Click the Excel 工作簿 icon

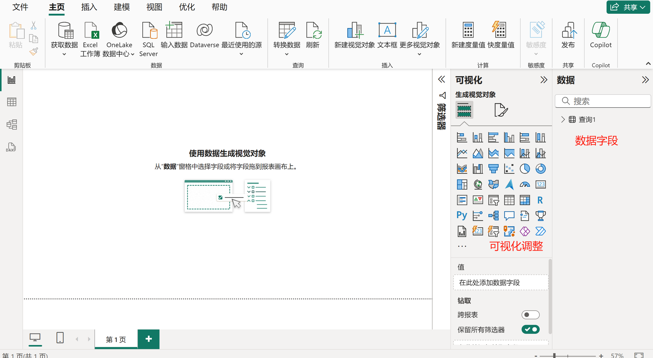[x=90, y=39]
